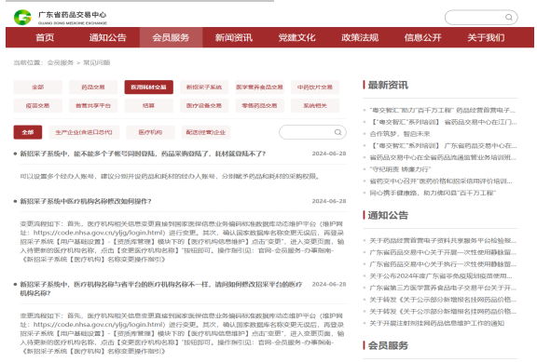Filter FAQs by 配送(经营)企业

[x=206, y=132]
